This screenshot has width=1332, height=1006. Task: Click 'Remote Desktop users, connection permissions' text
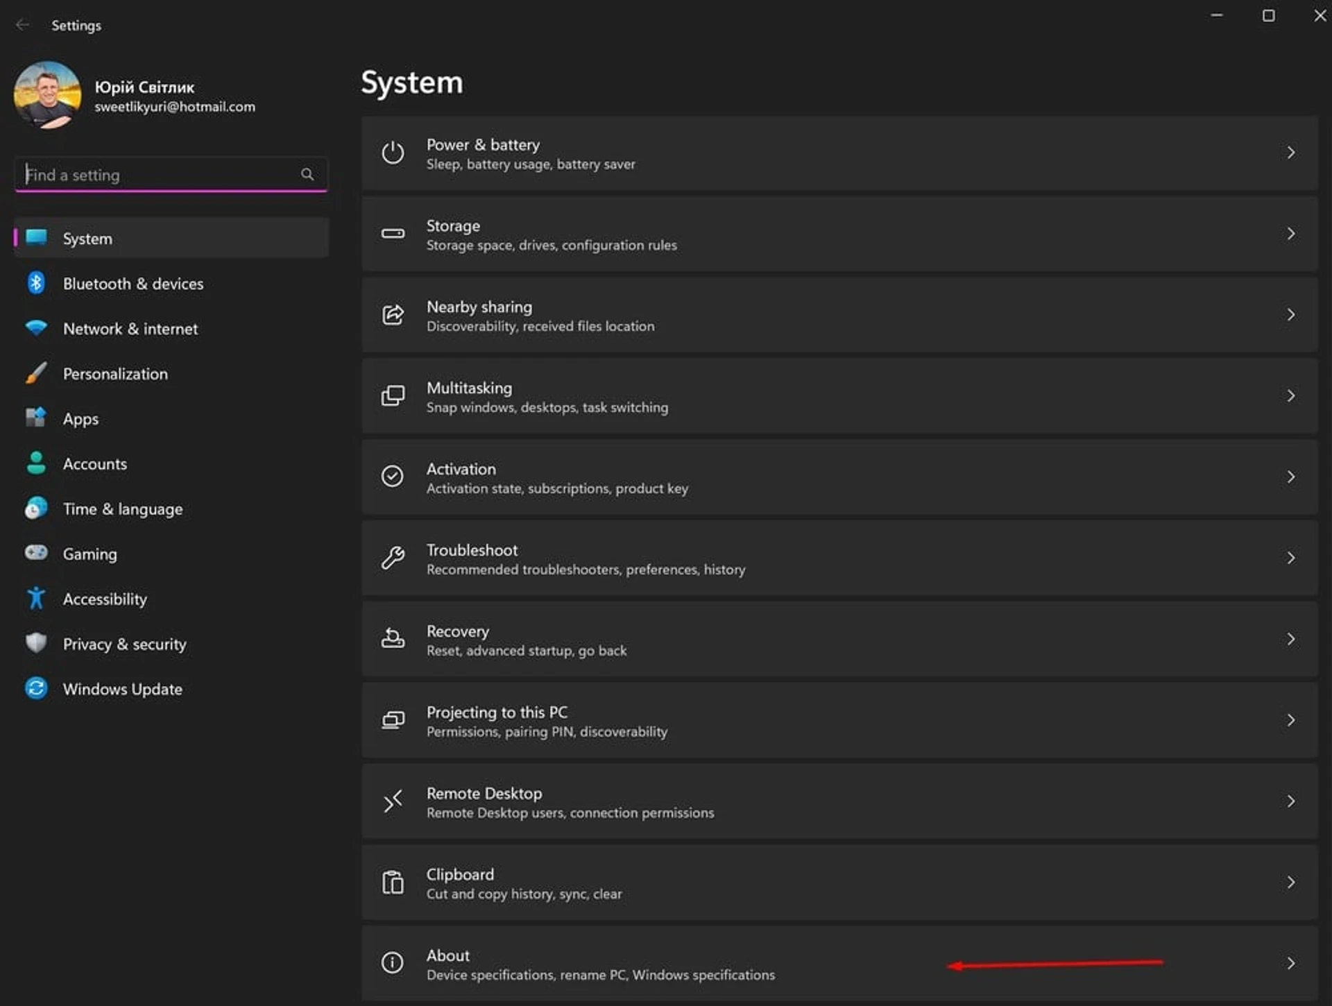(x=570, y=812)
